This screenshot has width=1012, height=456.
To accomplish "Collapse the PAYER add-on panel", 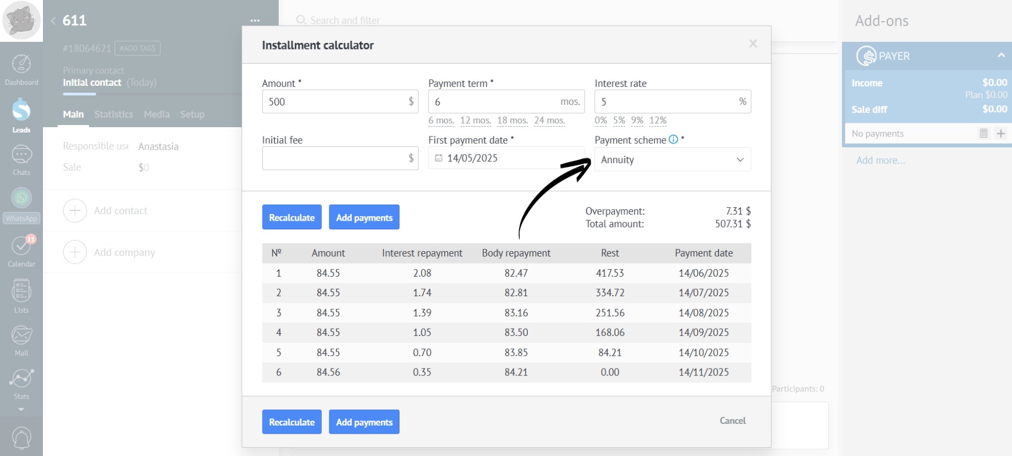I will (1001, 55).
